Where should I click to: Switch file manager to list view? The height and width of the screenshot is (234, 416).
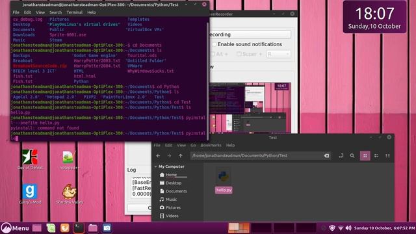(376, 156)
